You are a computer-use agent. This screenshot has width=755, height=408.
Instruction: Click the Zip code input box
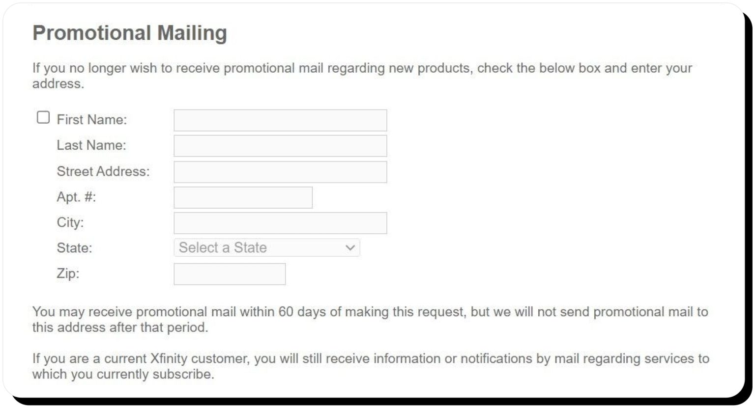[229, 273]
